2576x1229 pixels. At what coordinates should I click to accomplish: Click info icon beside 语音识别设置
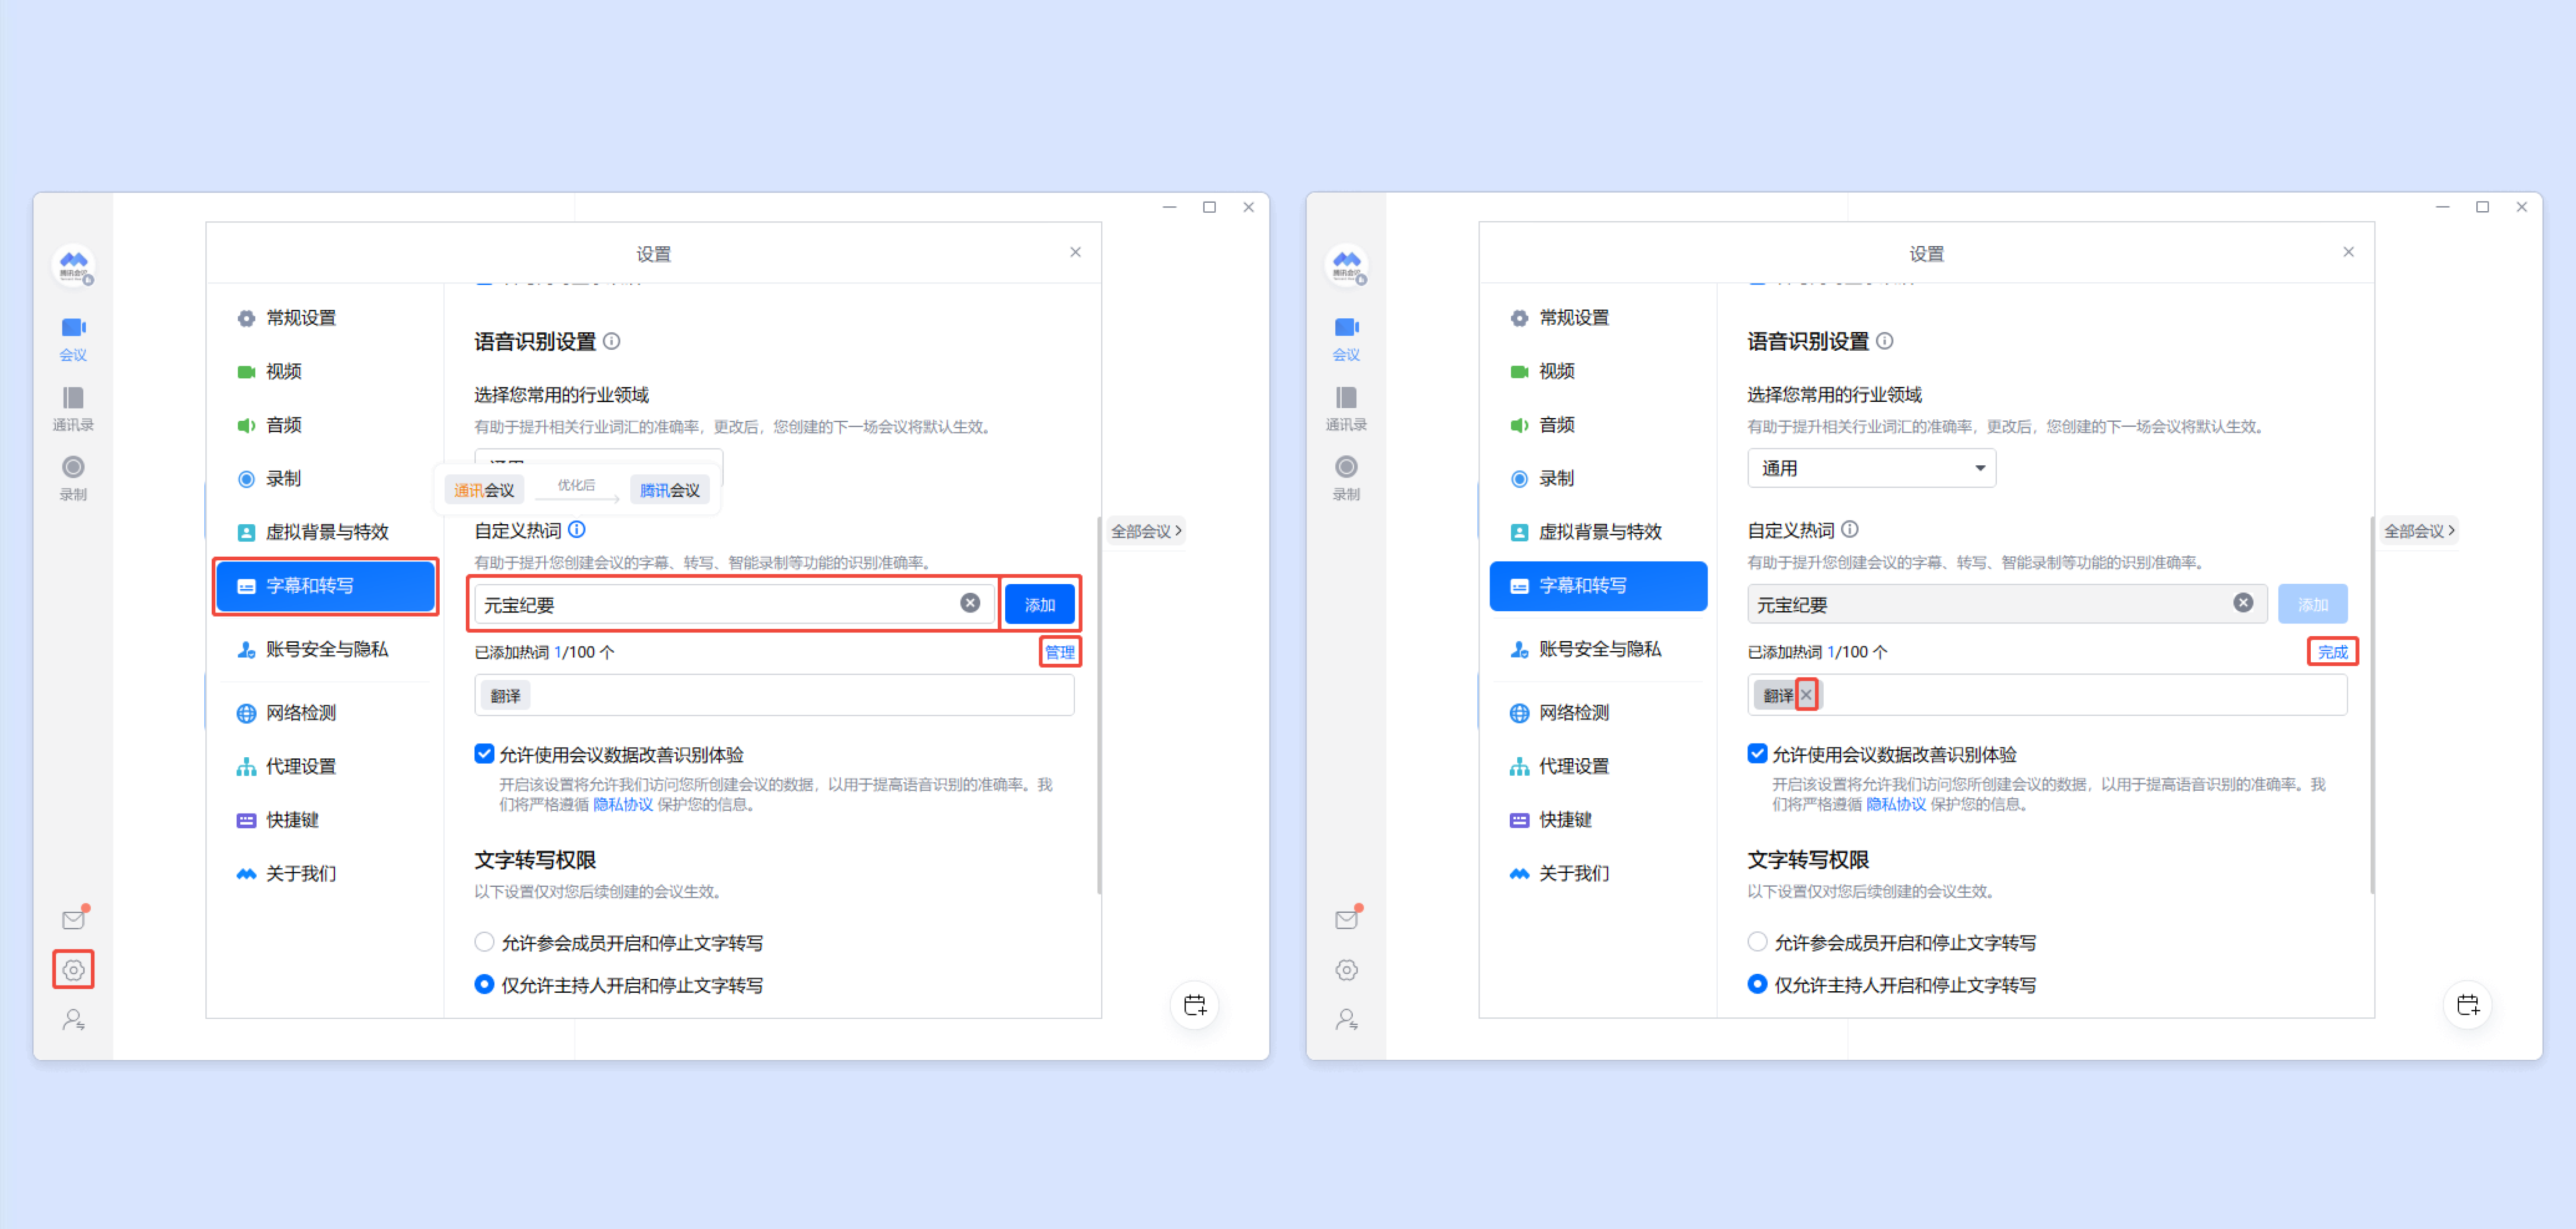pyautogui.click(x=611, y=341)
